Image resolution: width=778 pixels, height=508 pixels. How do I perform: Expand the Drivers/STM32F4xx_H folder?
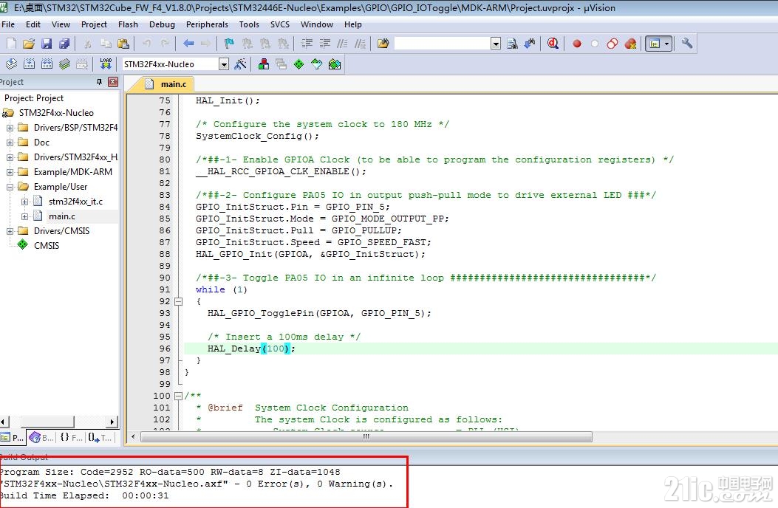10,157
